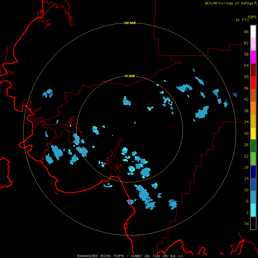Click the 26 legend value
Image resolution: width=258 pixels, height=258 pixels.
pos(246,145)
